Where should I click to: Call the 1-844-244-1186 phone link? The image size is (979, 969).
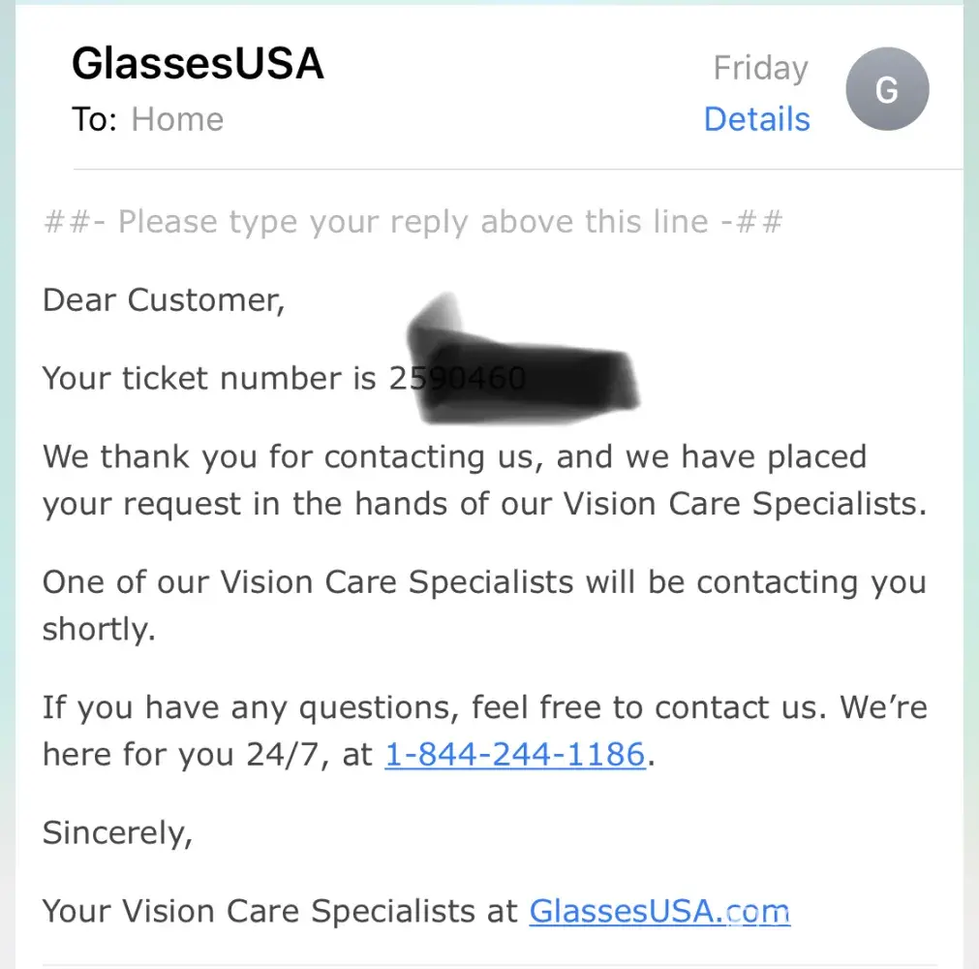pyautogui.click(x=514, y=754)
